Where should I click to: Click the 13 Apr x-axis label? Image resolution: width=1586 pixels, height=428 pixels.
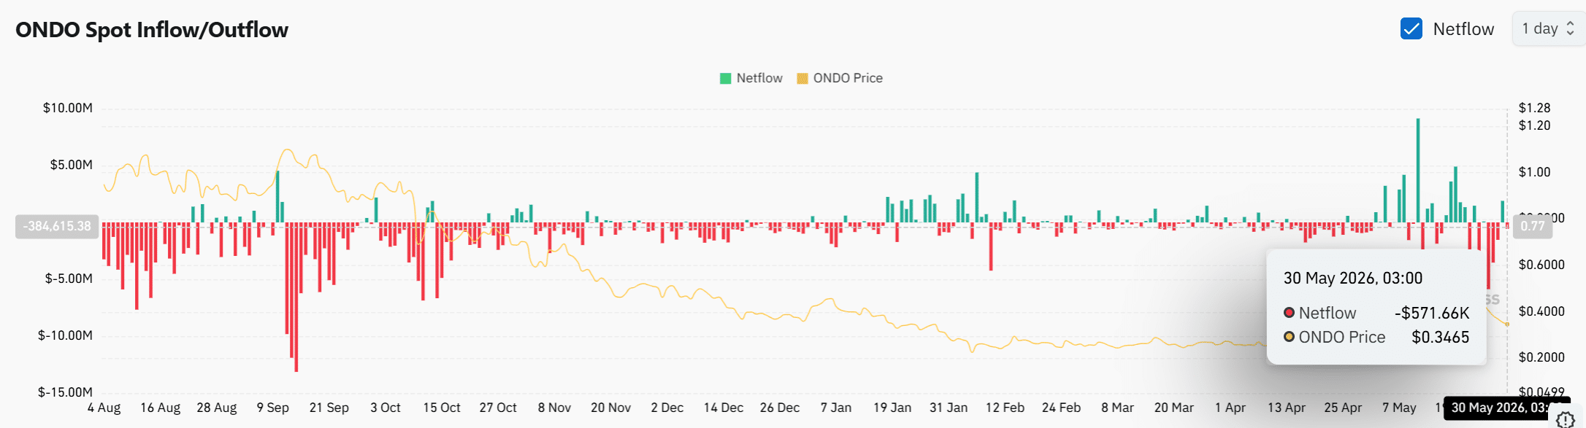pos(1287,408)
